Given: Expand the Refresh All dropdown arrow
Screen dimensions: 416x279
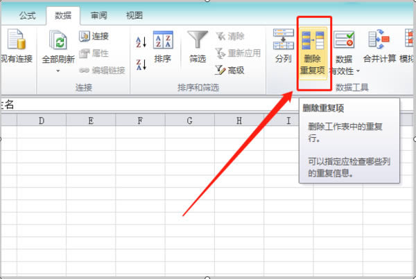Looking at the screenshot, I should [57, 71].
